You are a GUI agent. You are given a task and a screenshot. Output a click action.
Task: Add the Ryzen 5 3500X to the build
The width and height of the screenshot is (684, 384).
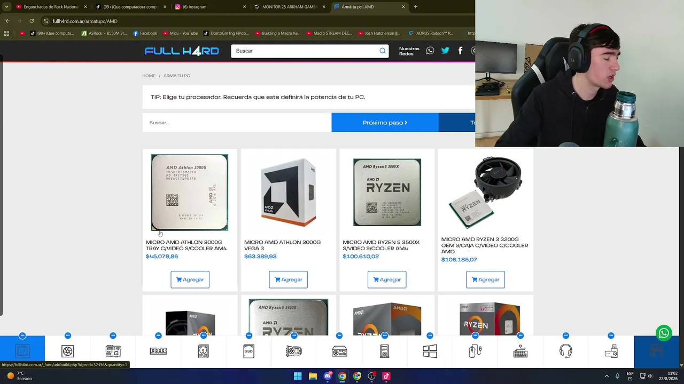pos(387,279)
